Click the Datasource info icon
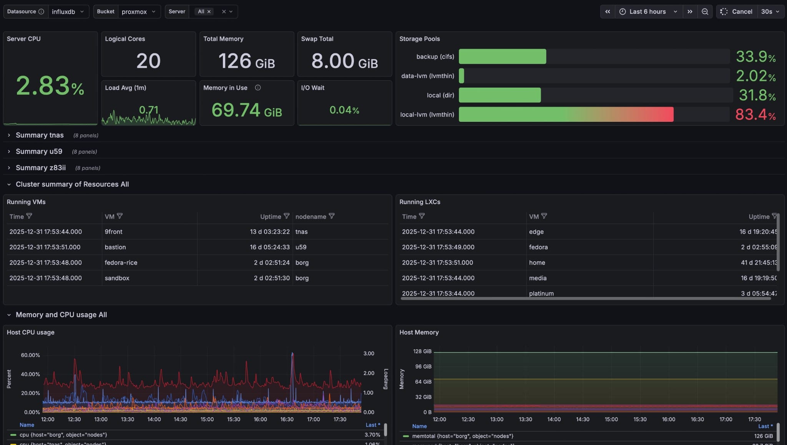The height and width of the screenshot is (445, 787). (x=42, y=12)
